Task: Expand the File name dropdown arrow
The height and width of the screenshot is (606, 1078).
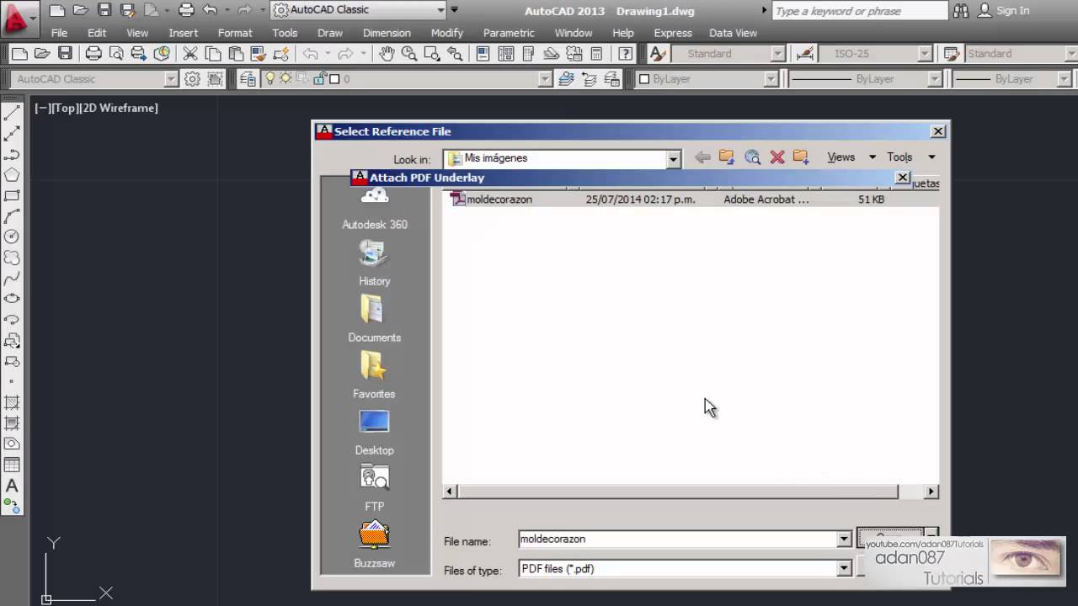Action: (844, 540)
